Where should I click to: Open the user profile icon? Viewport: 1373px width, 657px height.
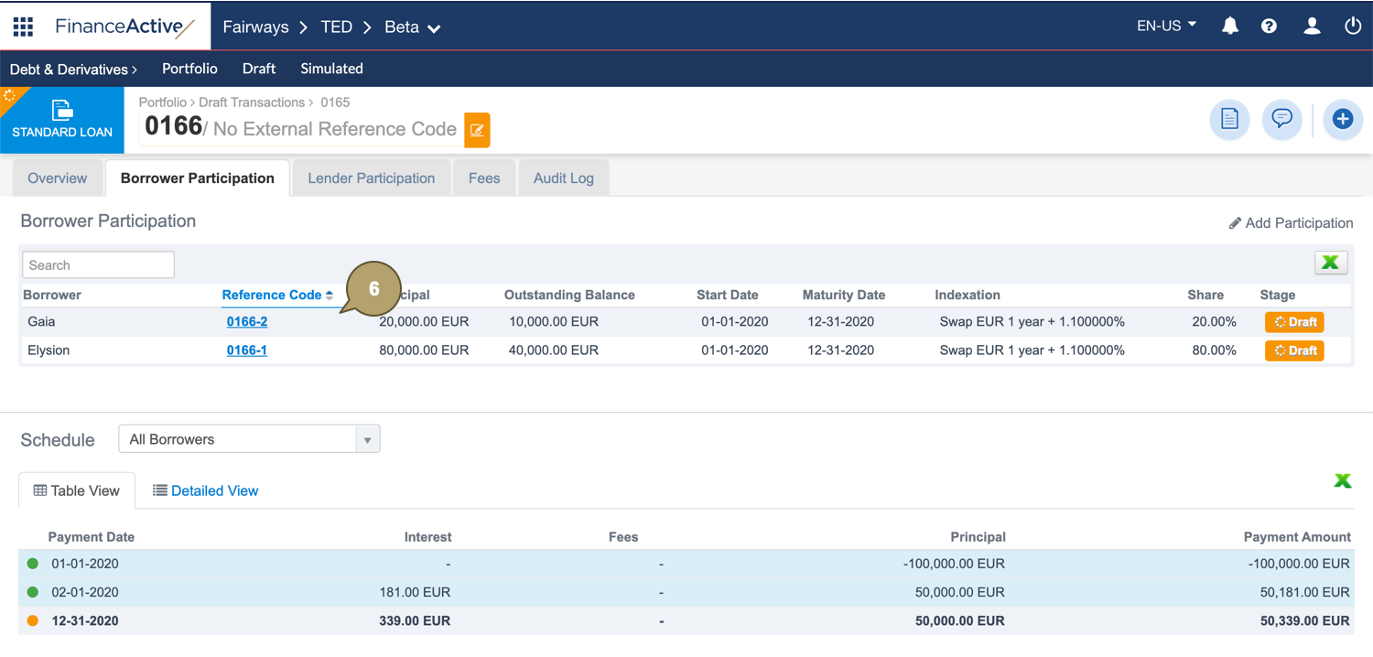point(1312,27)
